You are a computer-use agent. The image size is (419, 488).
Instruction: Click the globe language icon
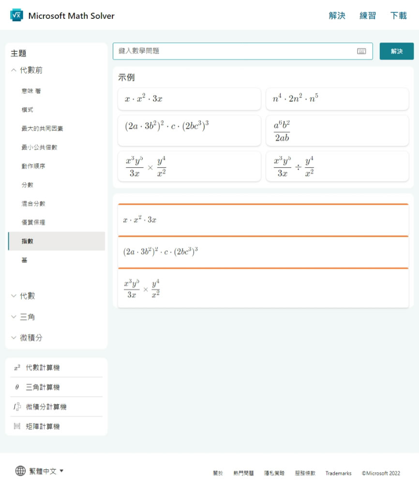[20, 471]
